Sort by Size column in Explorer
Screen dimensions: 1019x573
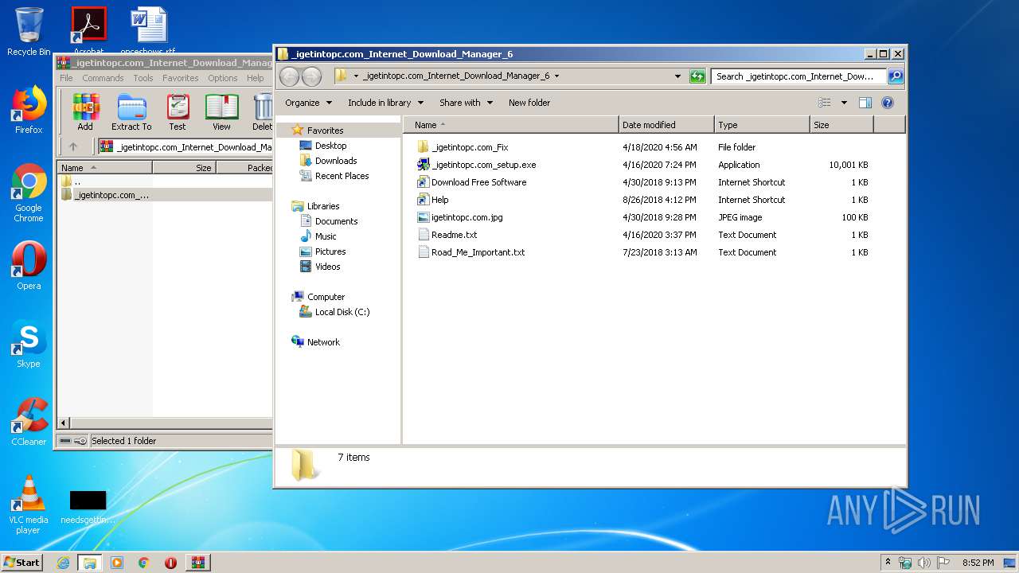click(x=841, y=125)
